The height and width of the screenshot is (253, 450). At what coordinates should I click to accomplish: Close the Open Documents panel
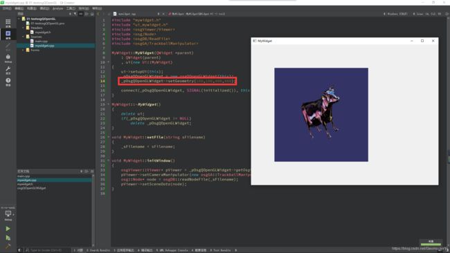tap(92, 171)
